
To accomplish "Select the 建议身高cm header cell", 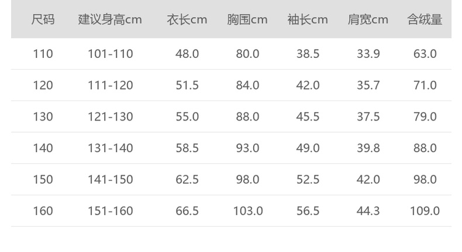I will click(110, 19).
